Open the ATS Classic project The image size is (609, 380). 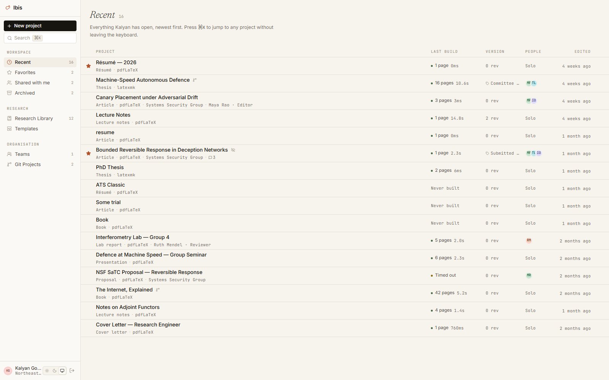(110, 185)
